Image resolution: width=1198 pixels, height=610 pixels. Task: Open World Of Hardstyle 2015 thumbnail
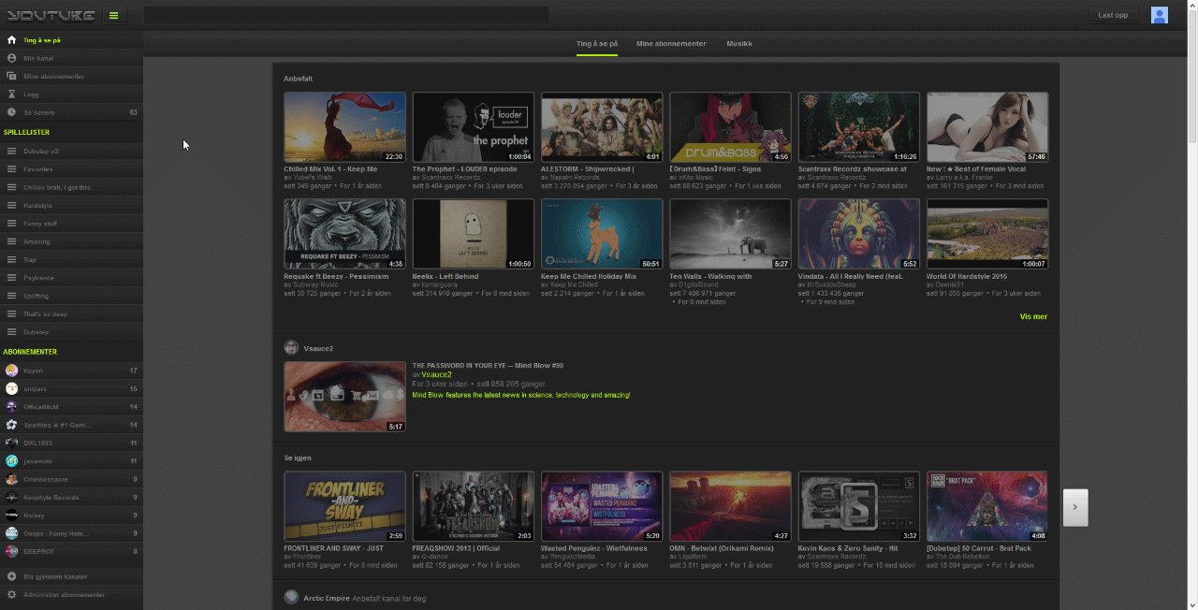pyautogui.click(x=987, y=234)
